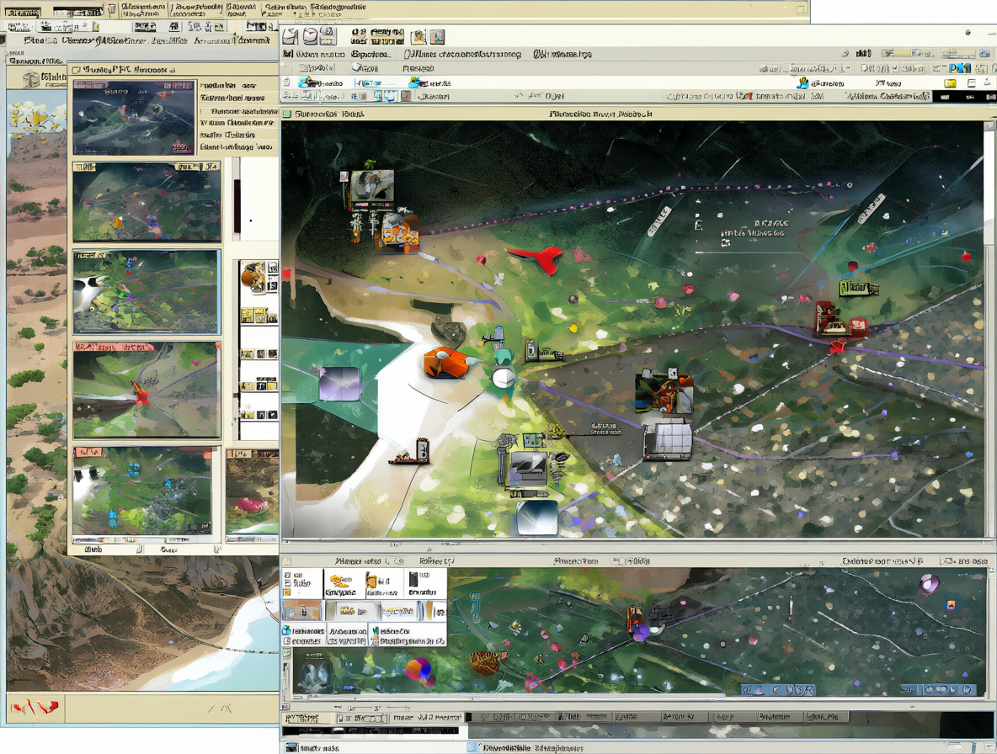Click the left blue control strip below the lower map

click(777, 690)
